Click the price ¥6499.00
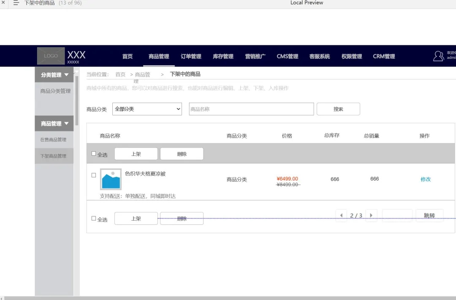This screenshot has width=456, height=300. [x=288, y=179]
